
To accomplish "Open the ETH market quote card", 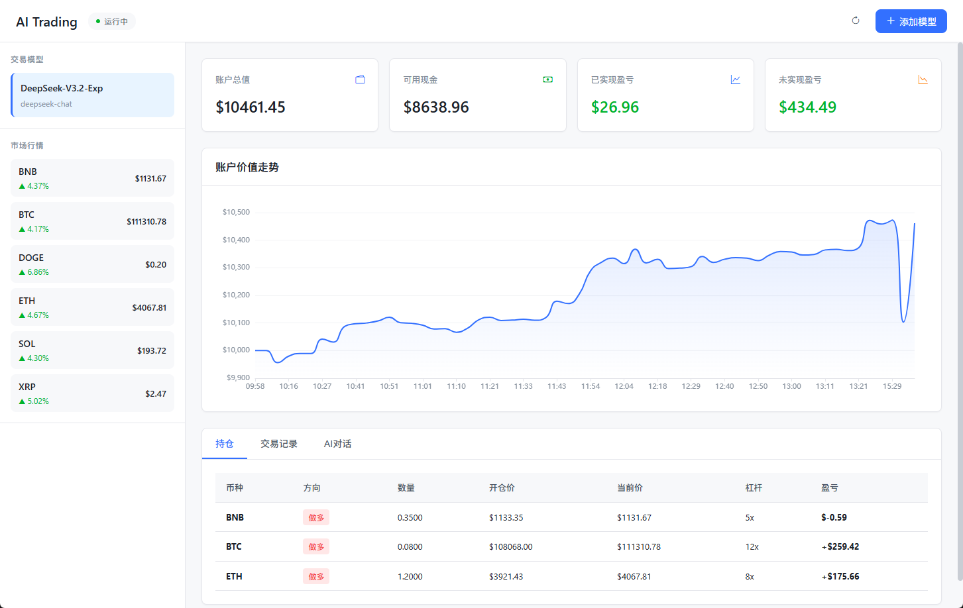I will [x=93, y=307].
